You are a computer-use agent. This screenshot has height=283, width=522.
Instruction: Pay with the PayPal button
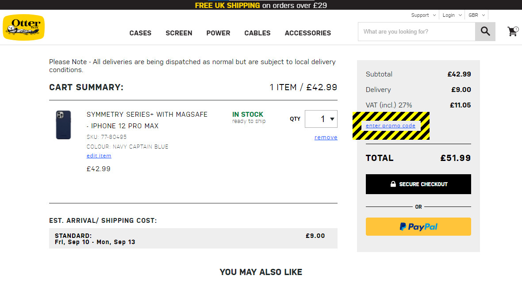tap(418, 227)
